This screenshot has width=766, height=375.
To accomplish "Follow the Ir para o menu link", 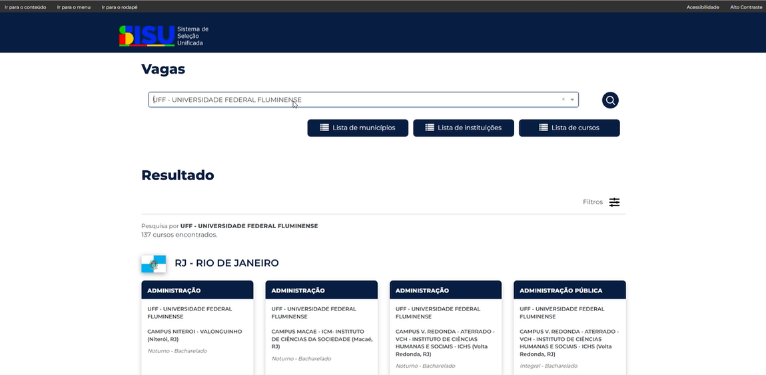I will [74, 7].
